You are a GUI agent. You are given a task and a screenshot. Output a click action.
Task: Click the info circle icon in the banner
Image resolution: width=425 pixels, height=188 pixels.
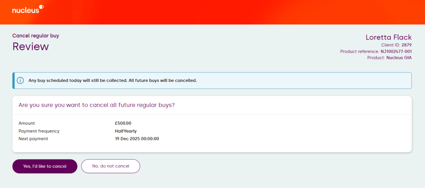[x=20, y=80]
